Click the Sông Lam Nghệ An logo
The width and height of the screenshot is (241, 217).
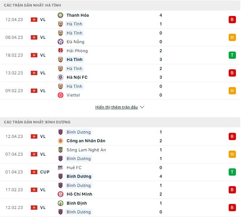pos(61,150)
